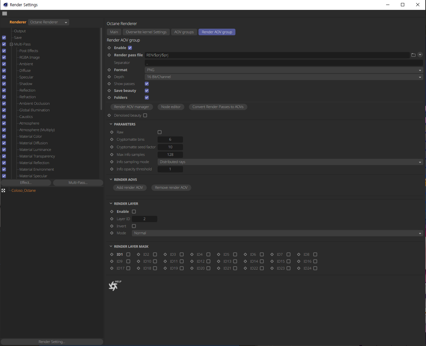The image size is (426, 346).
Task: Select the Render AOV group tab
Action: tap(217, 32)
